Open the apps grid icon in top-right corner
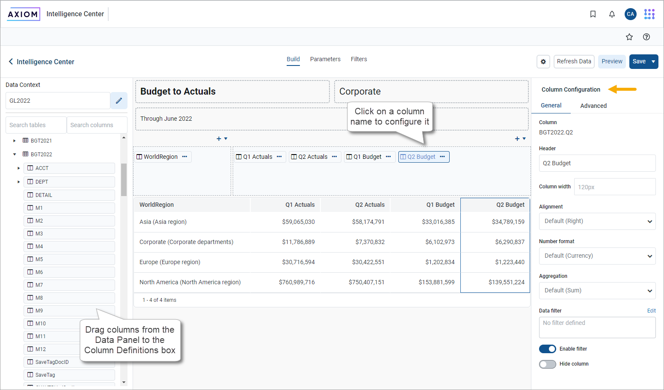 pyautogui.click(x=649, y=14)
